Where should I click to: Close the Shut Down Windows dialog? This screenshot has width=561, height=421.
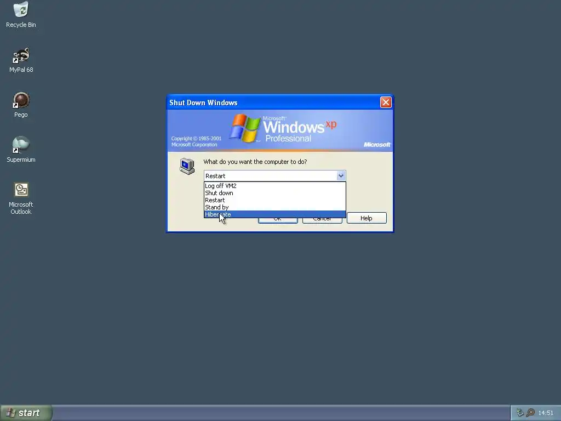(x=386, y=103)
